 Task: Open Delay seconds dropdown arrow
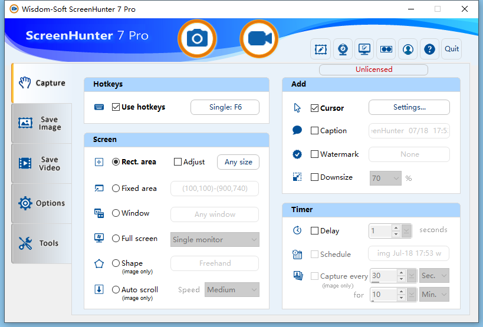pos(406,231)
